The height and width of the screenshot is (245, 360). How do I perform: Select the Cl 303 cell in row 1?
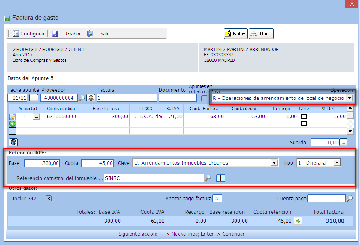tap(146, 117)
